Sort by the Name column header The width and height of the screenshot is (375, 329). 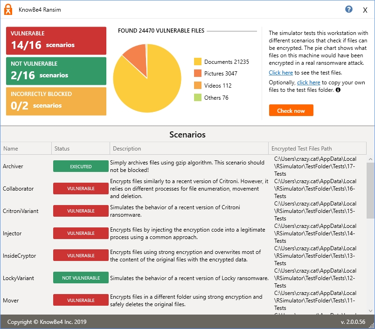[26, 148]
